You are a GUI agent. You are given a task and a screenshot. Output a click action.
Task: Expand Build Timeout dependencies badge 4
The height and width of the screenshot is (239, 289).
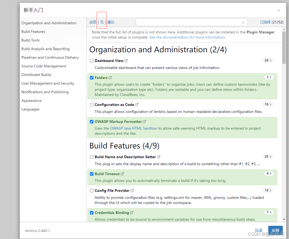269,173
